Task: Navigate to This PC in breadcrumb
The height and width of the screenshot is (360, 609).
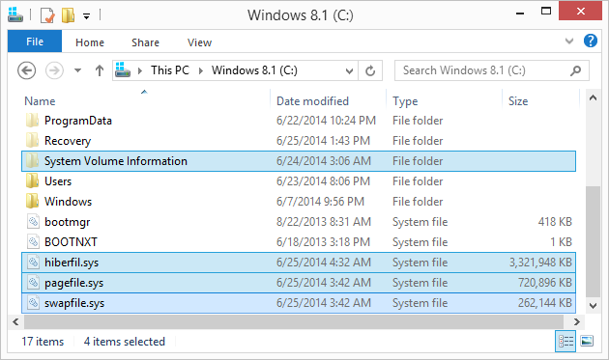Action: coord(170,70)
